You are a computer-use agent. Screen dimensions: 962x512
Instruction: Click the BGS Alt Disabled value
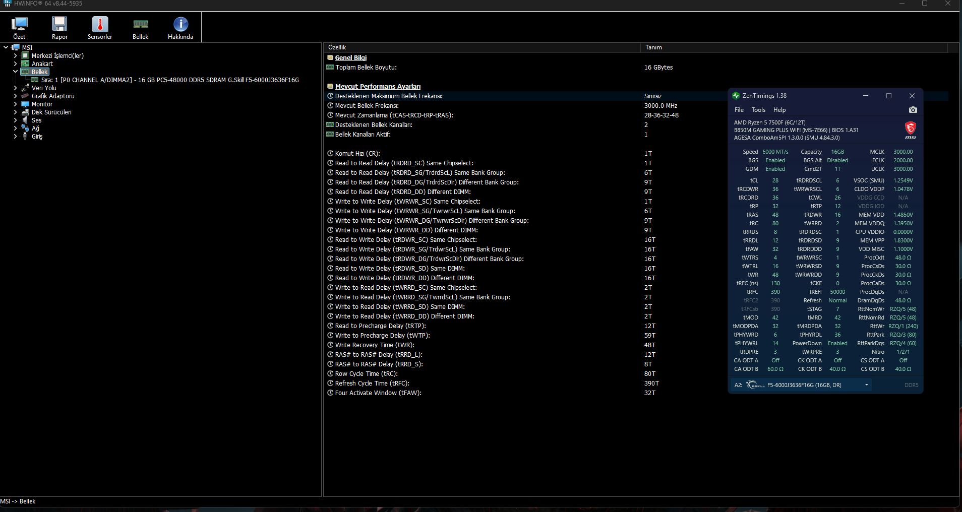(837, 160)
